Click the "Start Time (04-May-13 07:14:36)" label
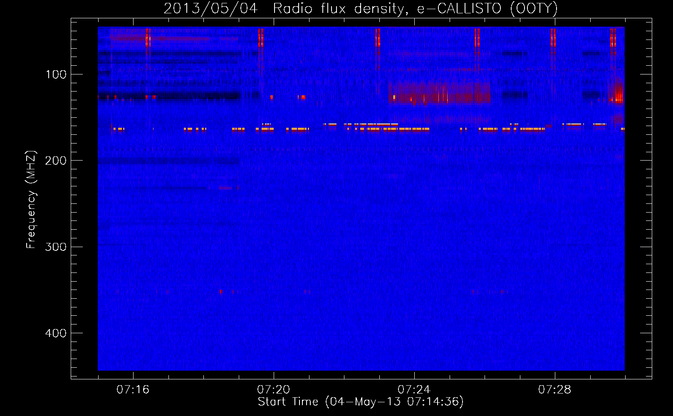The width and height of the screenshot is (673, 416). (360, 402)
